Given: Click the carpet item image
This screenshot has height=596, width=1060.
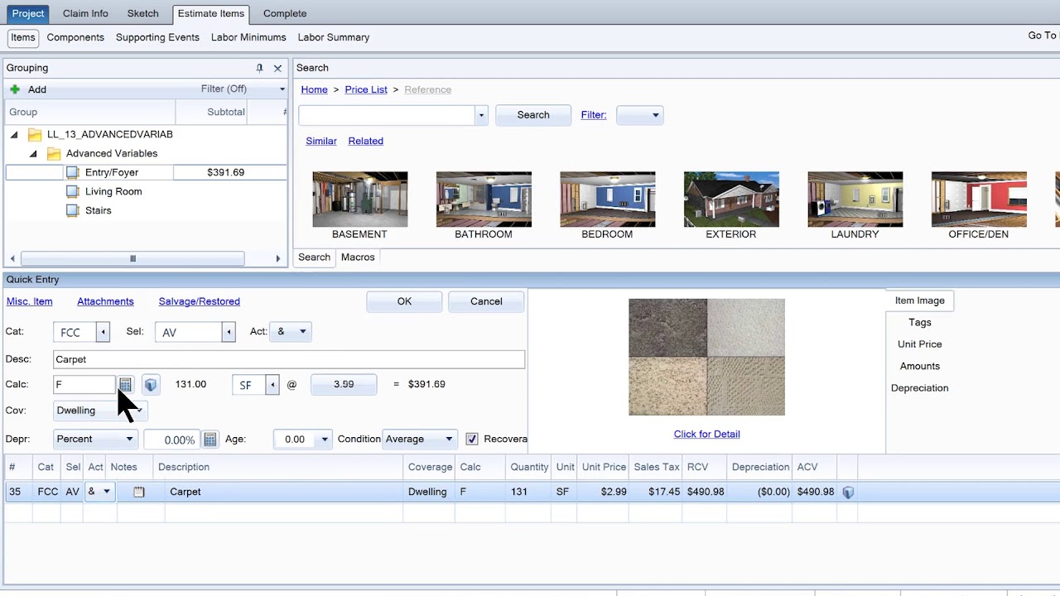Looking at the screenshot, I should (706, 357).
